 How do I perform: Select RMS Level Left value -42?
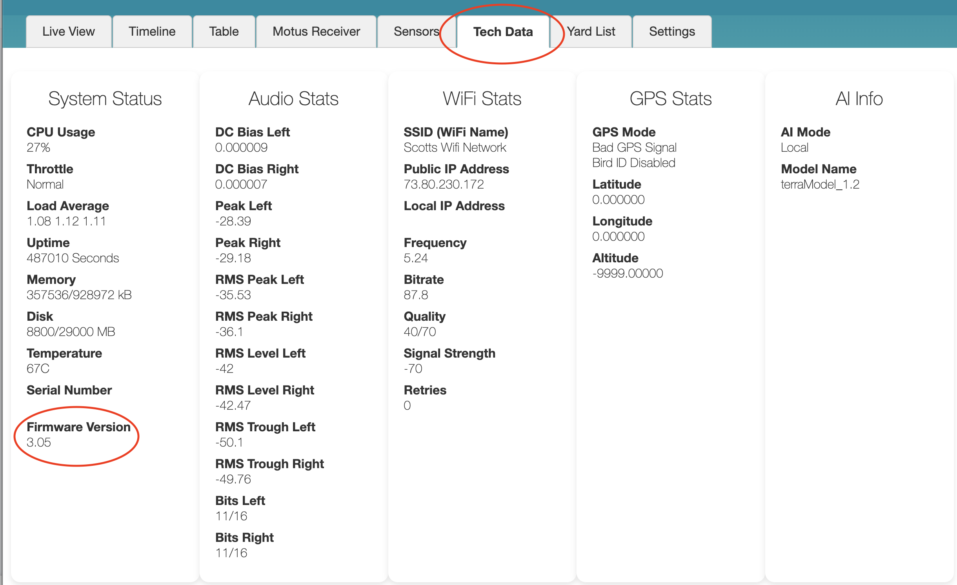[x=224, y=369]
